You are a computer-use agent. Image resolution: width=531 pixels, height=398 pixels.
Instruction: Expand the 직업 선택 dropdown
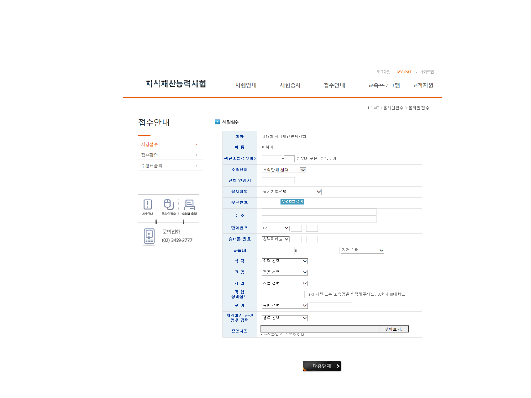pos(285,283)
